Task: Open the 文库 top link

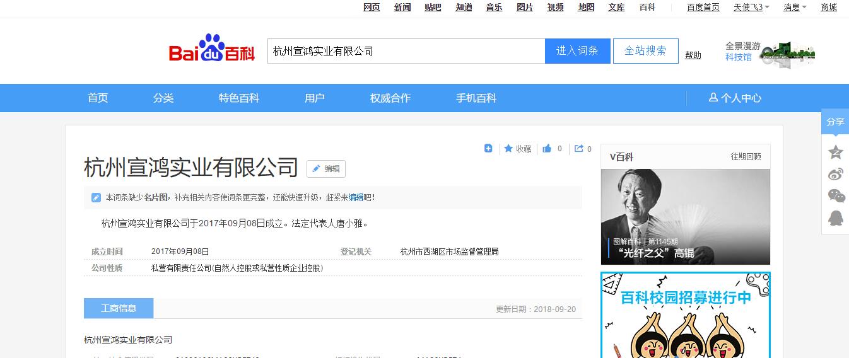Action: tap(616, 8)
